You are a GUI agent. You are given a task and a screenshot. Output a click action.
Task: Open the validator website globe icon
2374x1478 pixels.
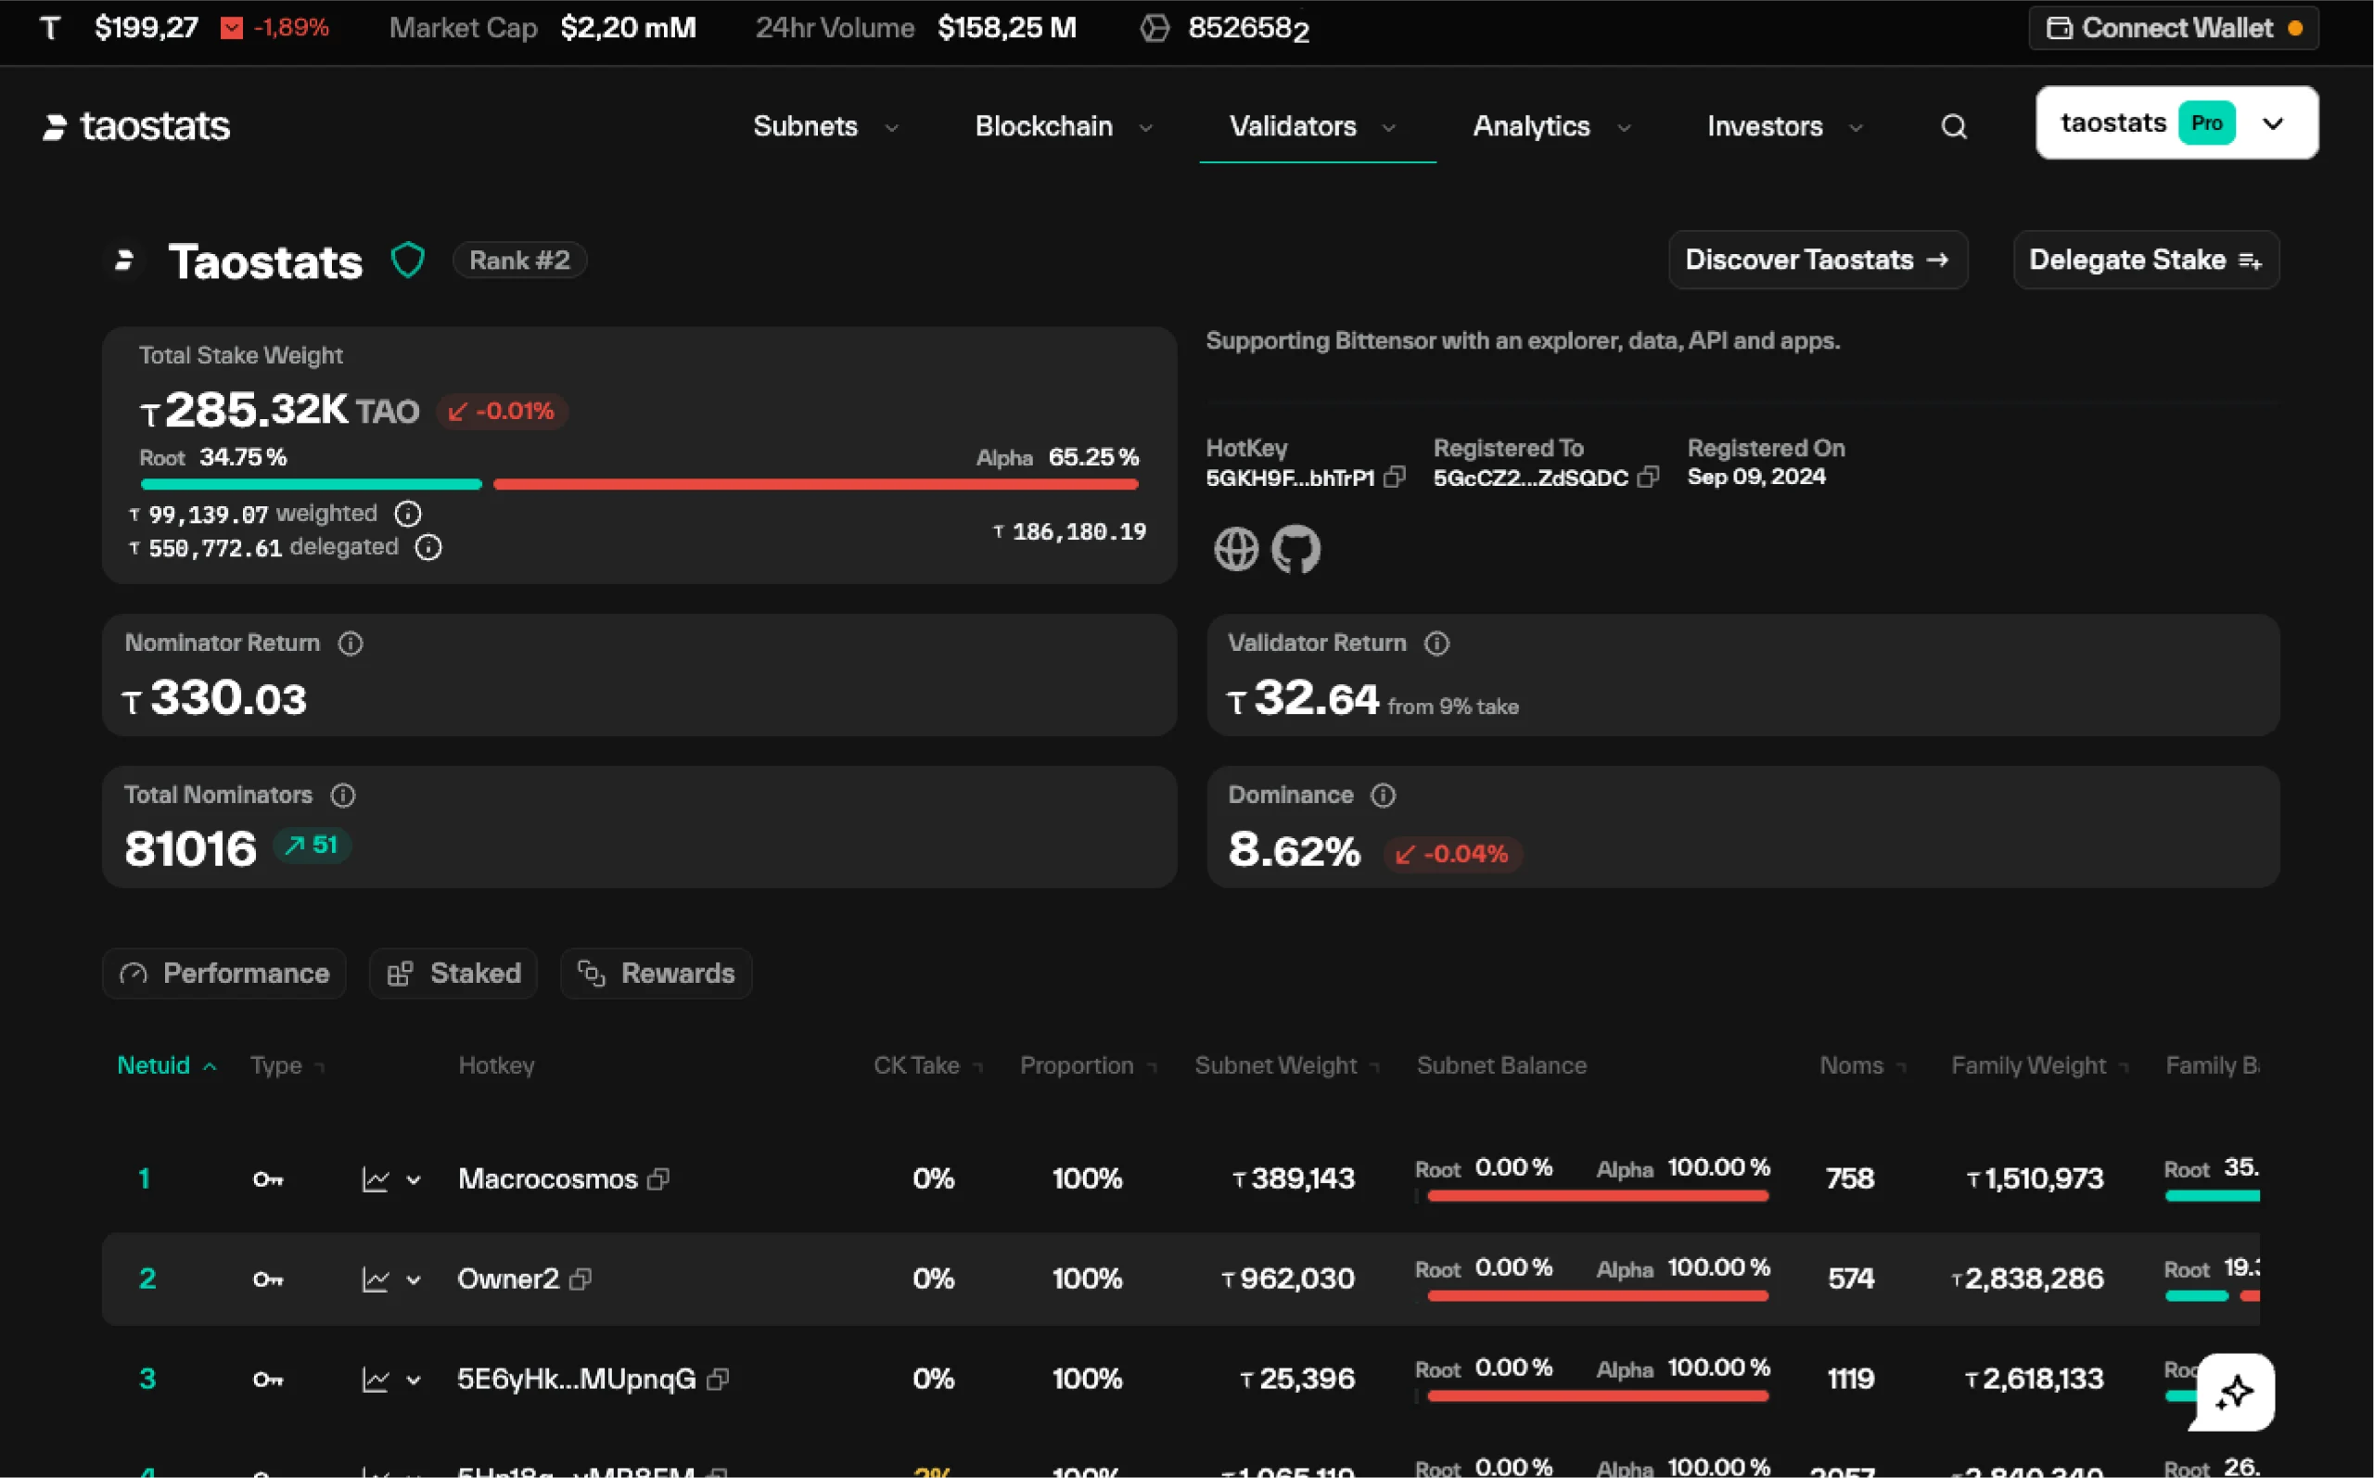pos(1235,548)
